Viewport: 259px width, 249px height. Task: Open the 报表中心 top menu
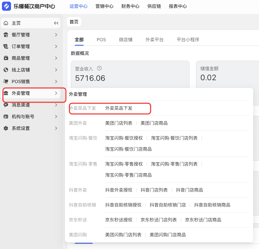pyautogui.click(x=178, y=6)
